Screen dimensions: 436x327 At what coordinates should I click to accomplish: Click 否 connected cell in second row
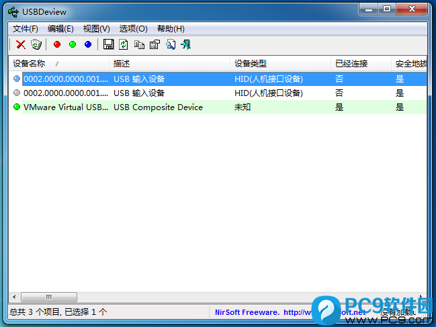(339, 93)
